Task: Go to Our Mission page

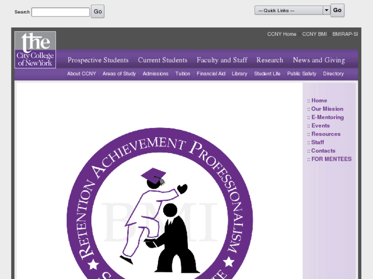Action: (327, 109)
